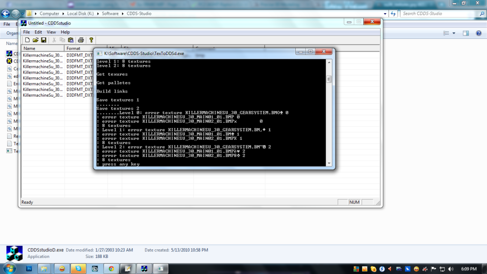Click the Chrome icon in the taskbar
The width and height of the screenshot is (487, 274).
click(x=111, y=268)
